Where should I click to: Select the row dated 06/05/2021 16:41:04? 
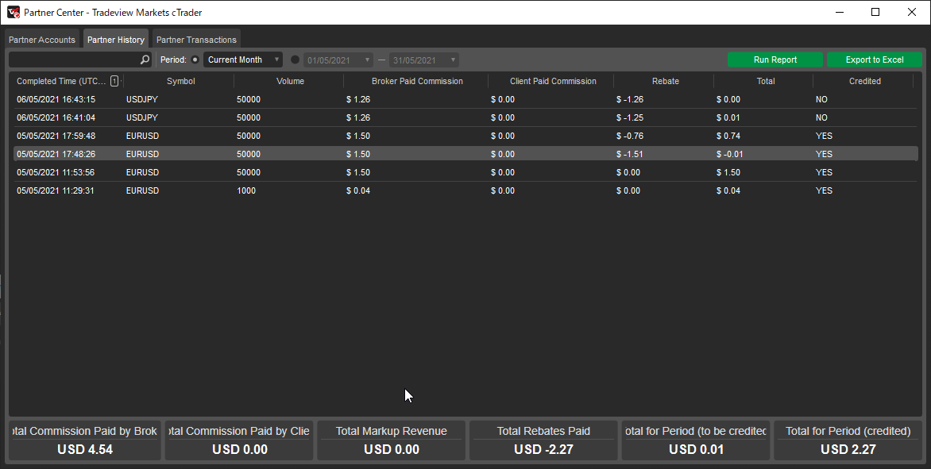coord(465,117)
